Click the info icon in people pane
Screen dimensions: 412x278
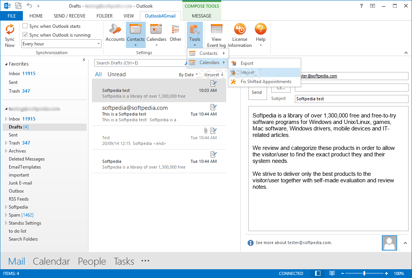pyautogui.click(x=250, y=243)
